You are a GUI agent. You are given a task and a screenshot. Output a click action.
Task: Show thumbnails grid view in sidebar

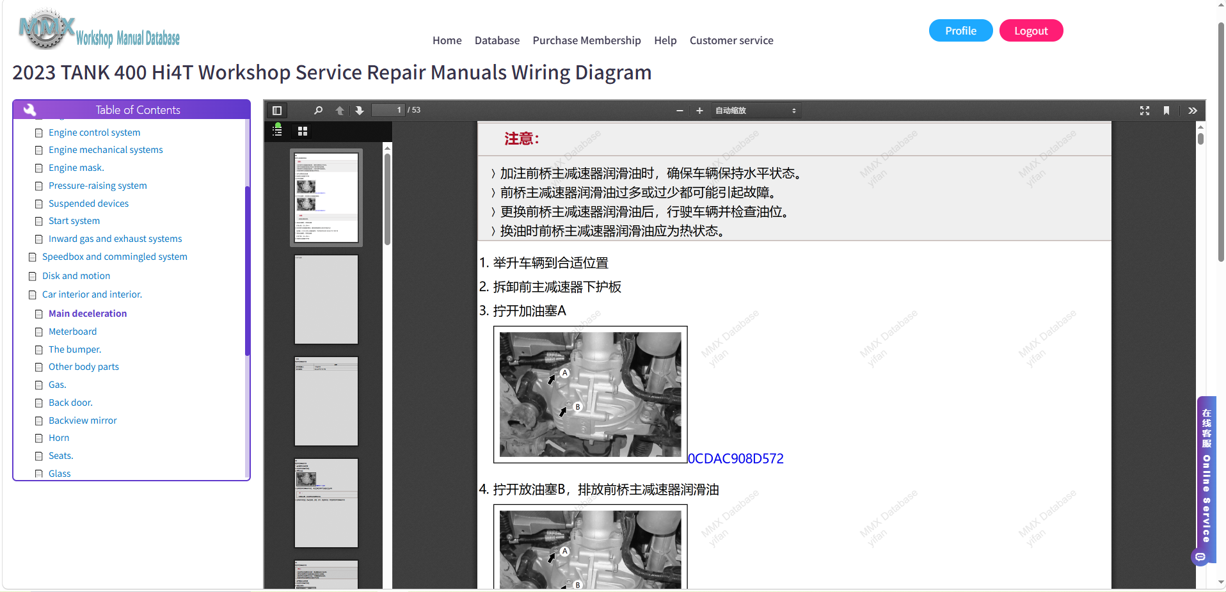pyautogui.click(x=303, y=131)
